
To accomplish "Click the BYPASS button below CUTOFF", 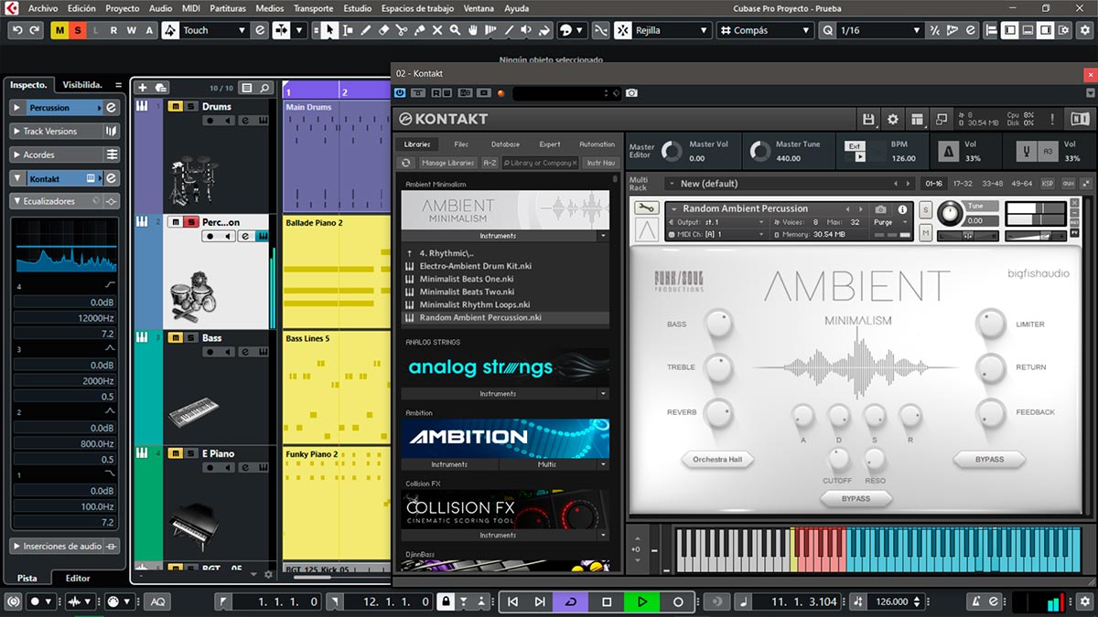I will pos(856,498).
